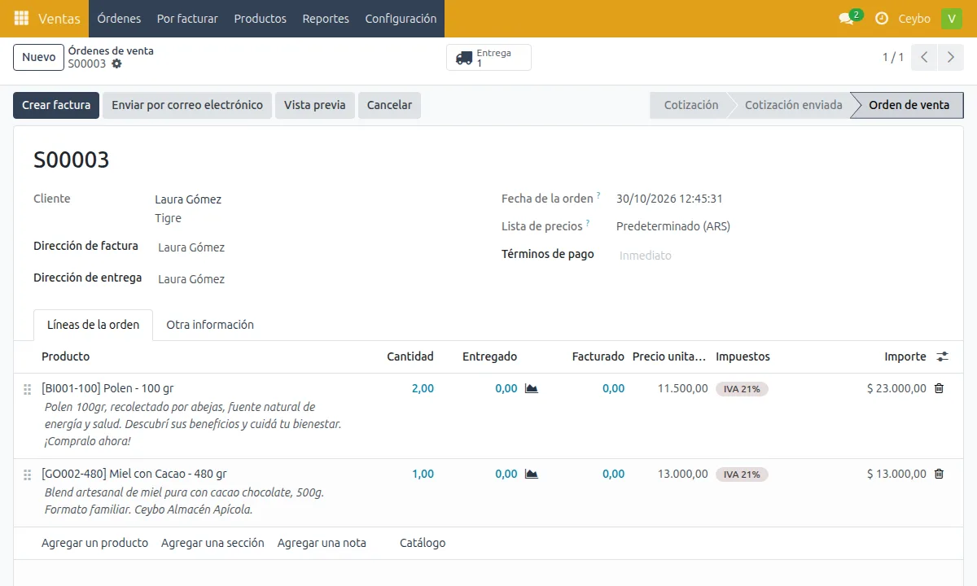This screenshot has width=977, height=586.
Task: Open the optional columns settings icon
Action: 943,356
